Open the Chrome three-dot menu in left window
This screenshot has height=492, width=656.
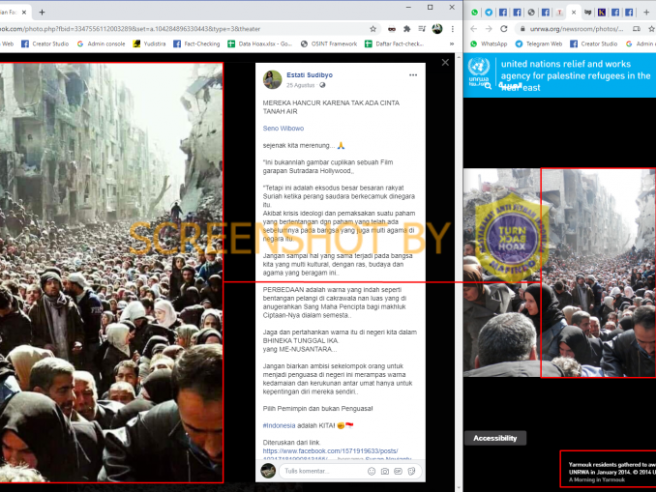coord(452,29)
